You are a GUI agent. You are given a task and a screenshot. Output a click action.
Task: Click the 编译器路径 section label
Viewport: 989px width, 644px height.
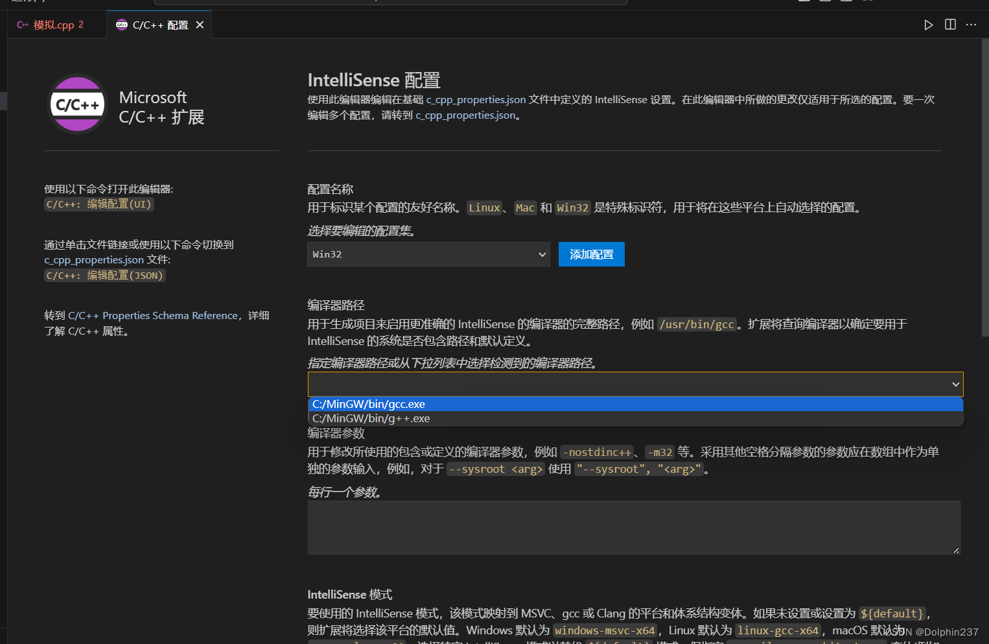[336, 305]
